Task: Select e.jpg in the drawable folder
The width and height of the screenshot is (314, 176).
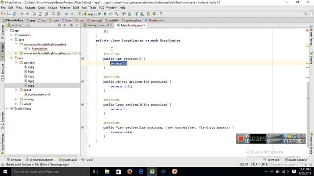Action: point(31,86)
